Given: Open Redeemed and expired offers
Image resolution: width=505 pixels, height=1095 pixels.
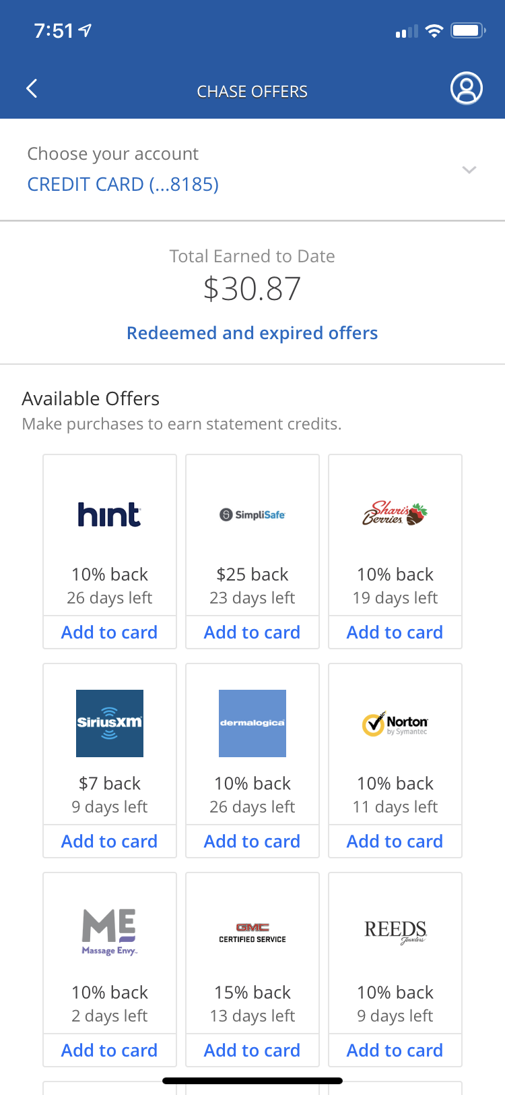Looking at the screenshot, I should pos(252,333).
